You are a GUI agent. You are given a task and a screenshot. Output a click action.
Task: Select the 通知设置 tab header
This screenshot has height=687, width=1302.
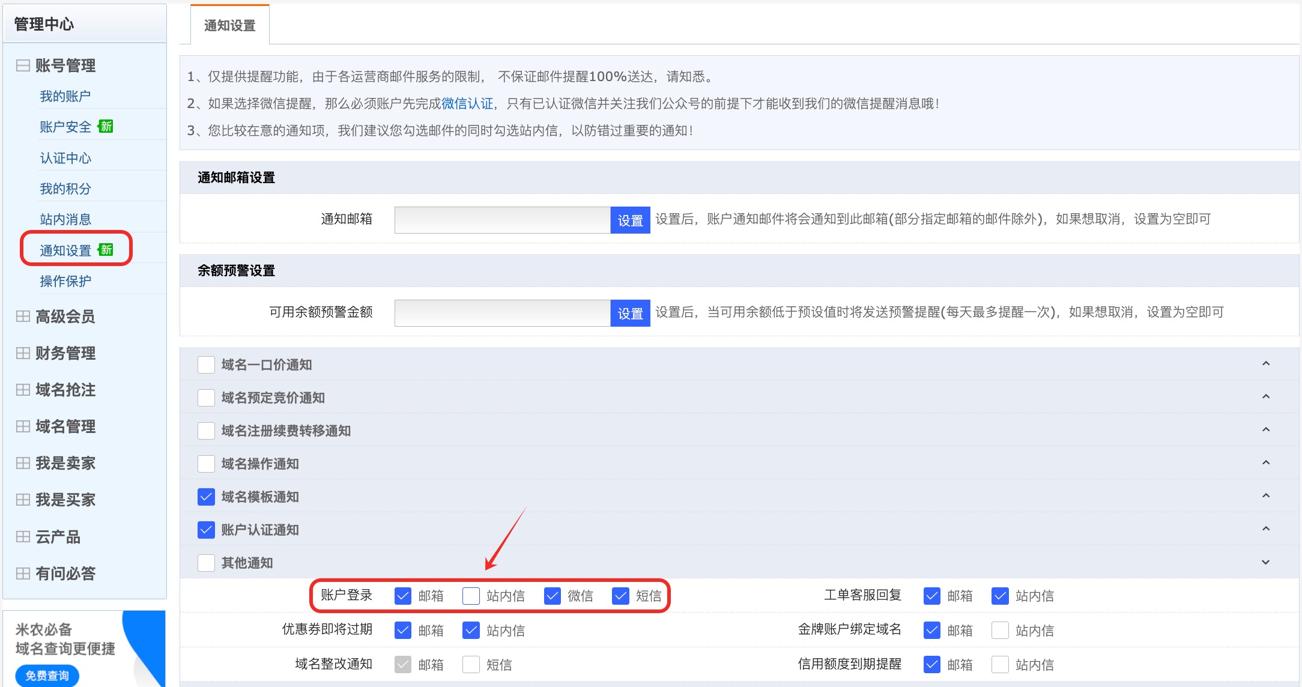229,25
